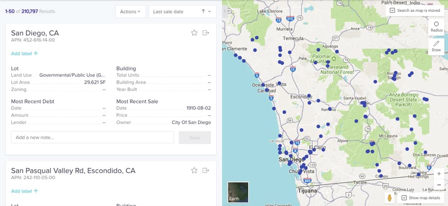Add label to San Pasqual Valley Rd property

point(24,191)
